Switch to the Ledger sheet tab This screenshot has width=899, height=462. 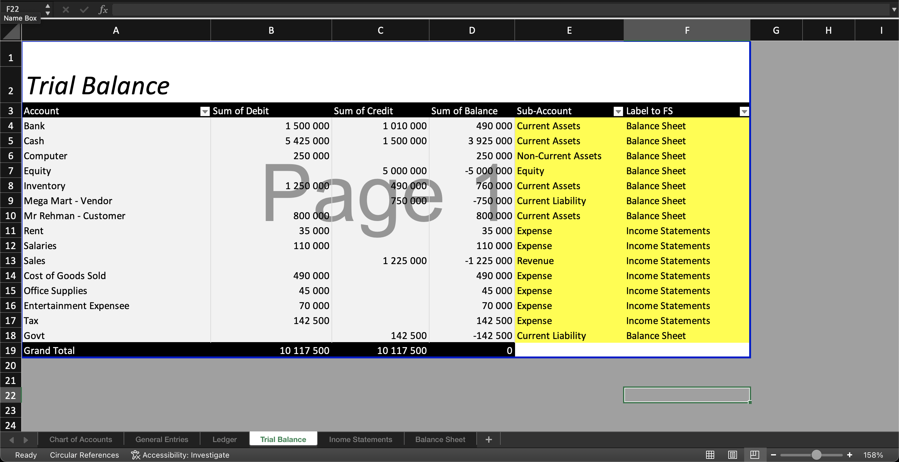point(224,439)
